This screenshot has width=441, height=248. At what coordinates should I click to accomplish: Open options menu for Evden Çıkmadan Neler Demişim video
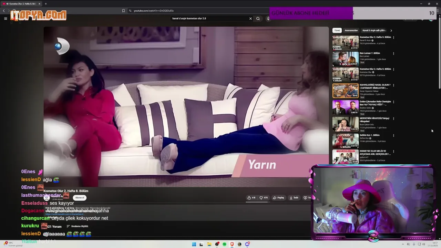[393, 102]
